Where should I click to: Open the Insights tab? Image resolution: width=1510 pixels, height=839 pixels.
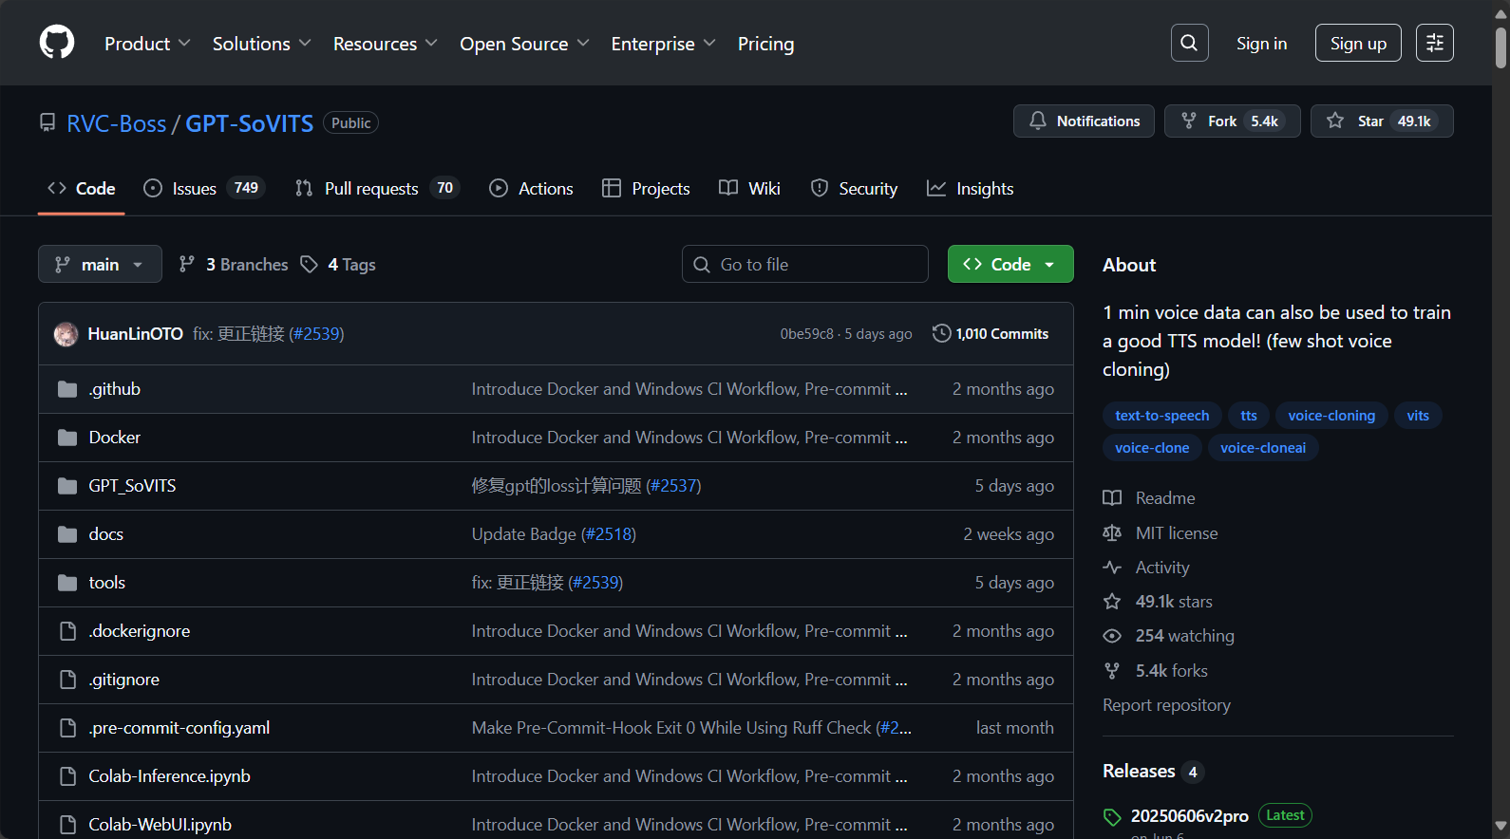[x=971, y=189]
